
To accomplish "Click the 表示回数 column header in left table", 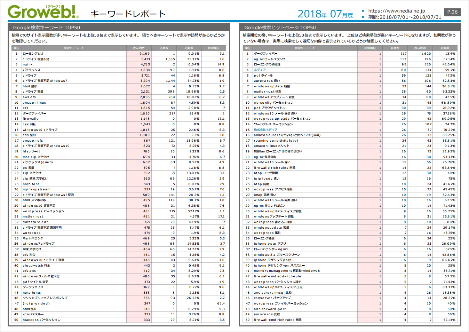I will pos(139,48).
